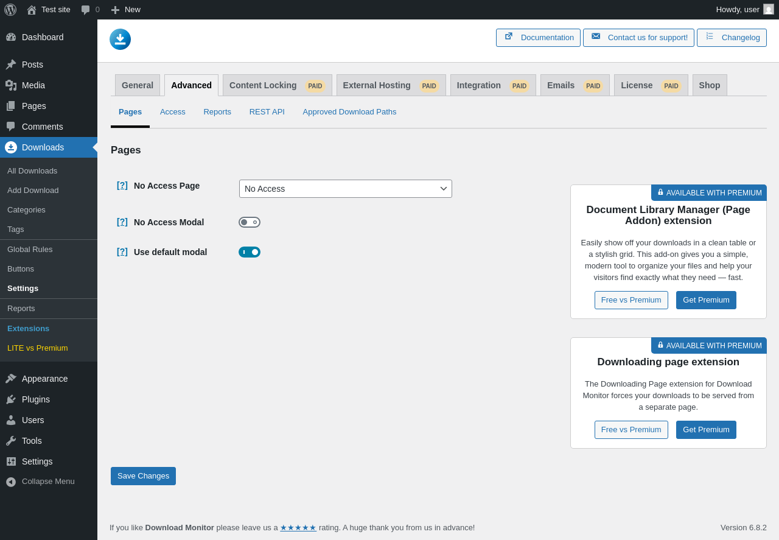Click the Download Monitor logo icon
Viewport: 779px width, 540px height.
tap(121, 39)
